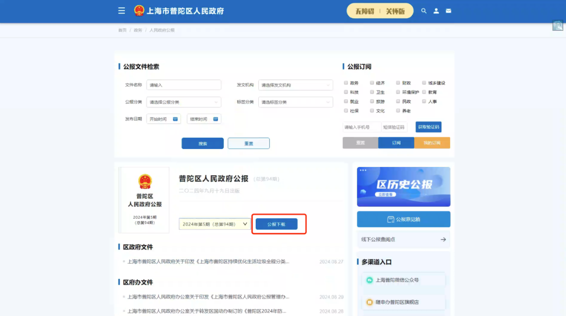The height and width of the screenshot is (316, 566).
Task: Click 首页 in the breadcrumb
Action: (122, 30)
